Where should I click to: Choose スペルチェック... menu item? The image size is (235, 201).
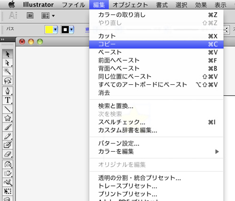coord(157,122)
